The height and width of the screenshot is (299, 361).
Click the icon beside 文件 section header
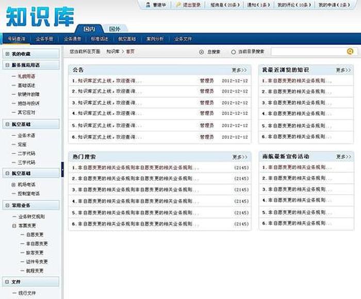tap(6, 281)
